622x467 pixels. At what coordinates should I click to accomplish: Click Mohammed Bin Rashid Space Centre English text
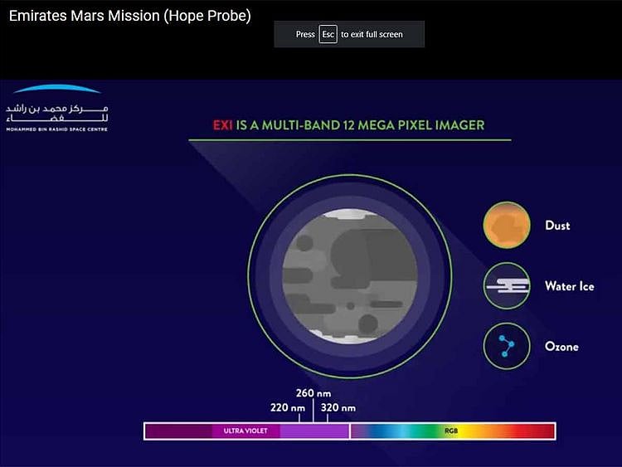pos(56,129)
